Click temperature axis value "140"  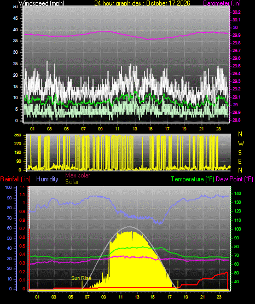[237, 193]
